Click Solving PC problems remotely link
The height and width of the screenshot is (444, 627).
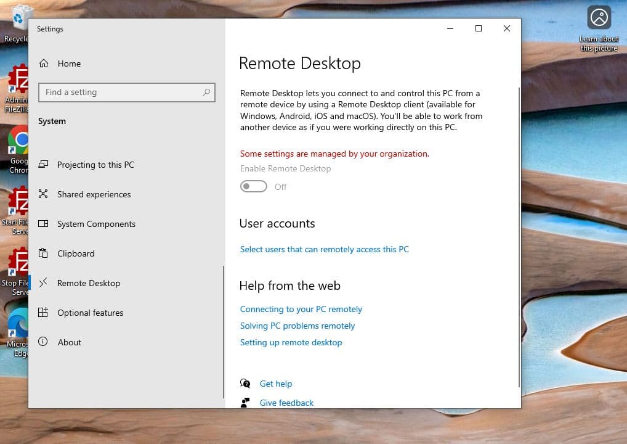tap(297, 326)
